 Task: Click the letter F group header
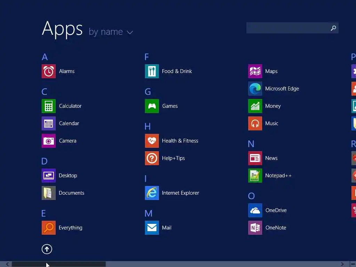pos(147,57)
